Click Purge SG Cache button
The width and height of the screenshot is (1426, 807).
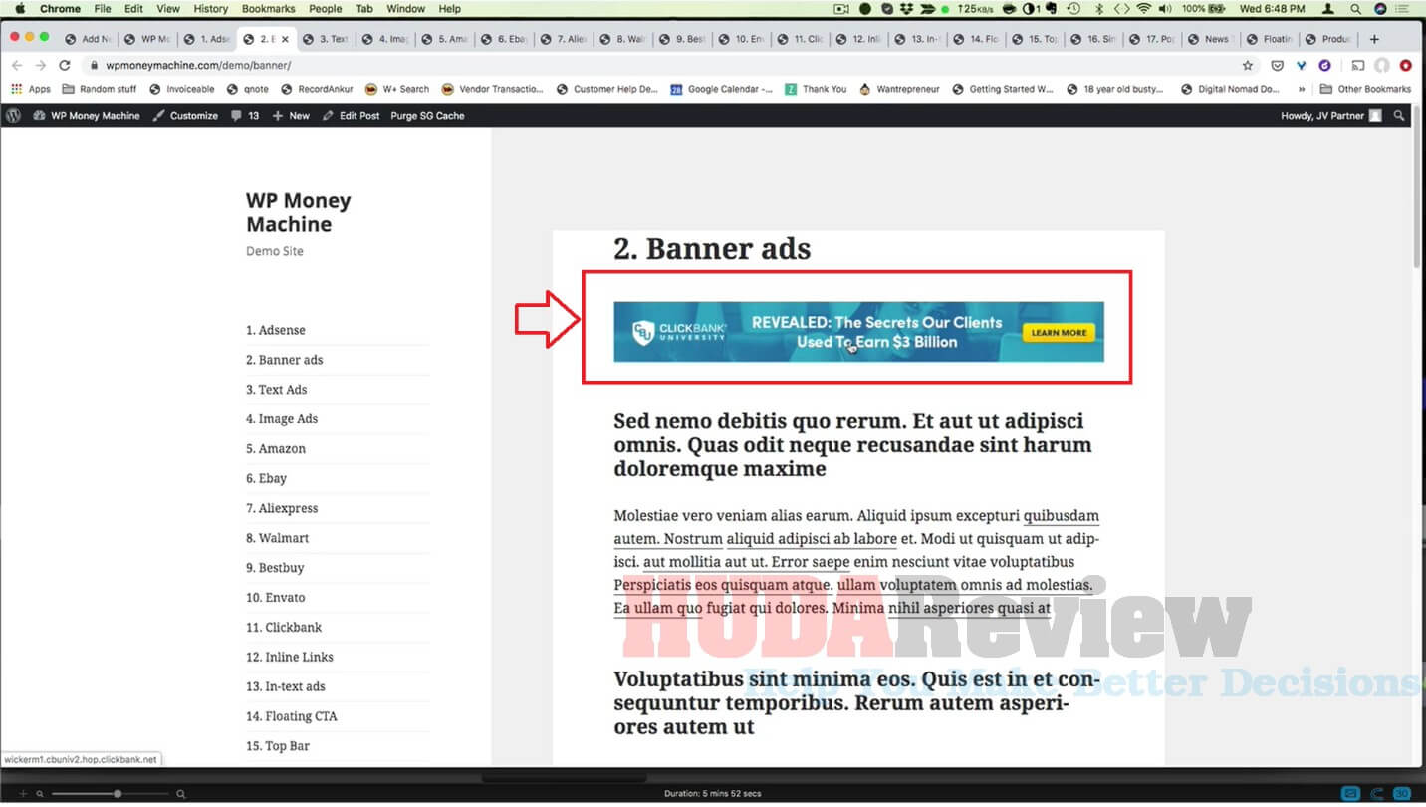pos(427,115)
